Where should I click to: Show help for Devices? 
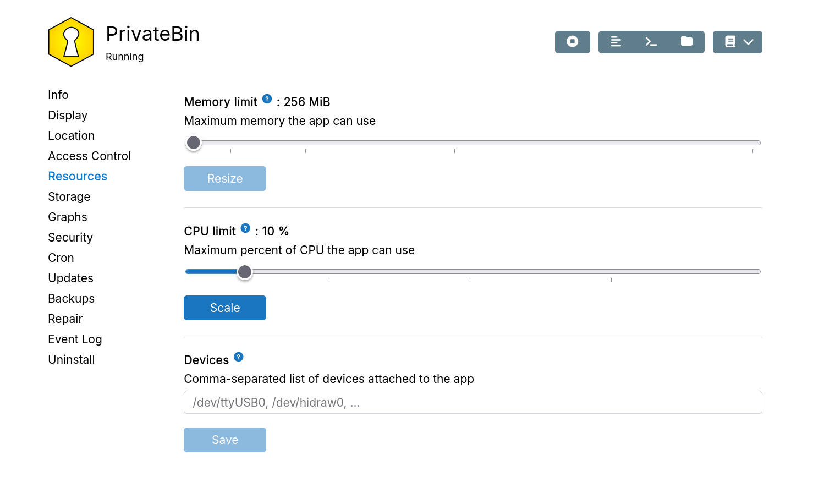[x=238, y=357]
